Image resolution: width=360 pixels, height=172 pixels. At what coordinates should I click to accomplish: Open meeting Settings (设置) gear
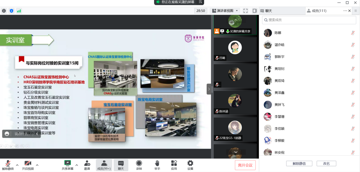(190, 165)
